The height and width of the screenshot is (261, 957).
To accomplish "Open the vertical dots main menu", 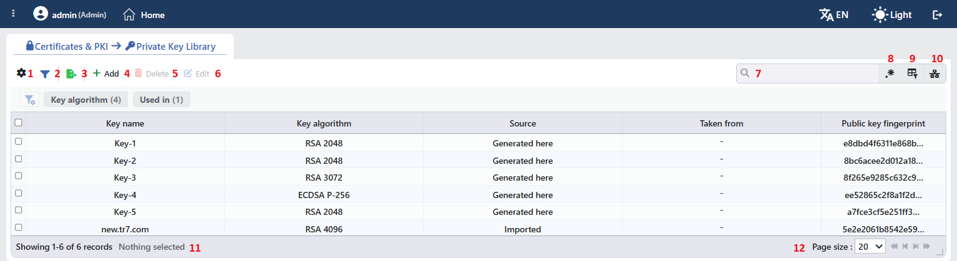I will pos(13,14).
